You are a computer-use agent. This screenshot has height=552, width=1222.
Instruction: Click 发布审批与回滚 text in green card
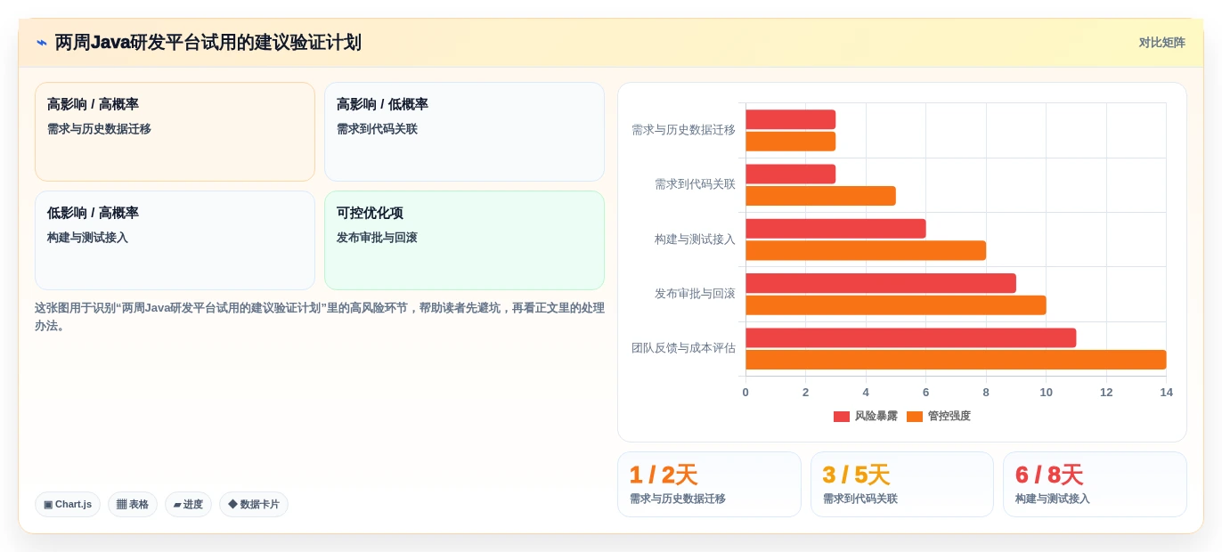tap(377, 238)
